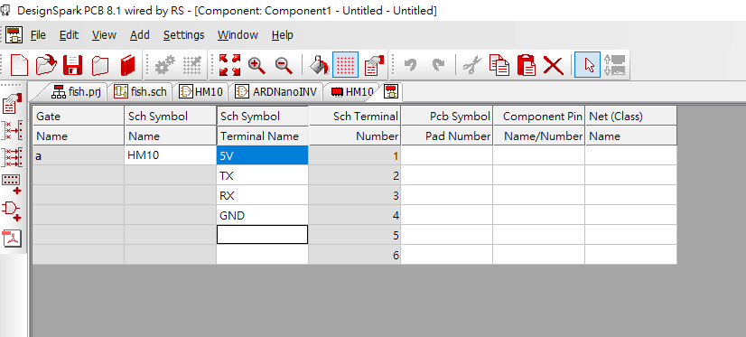Click the greyed gear settings icon
Viewport: 746px width, 337px height.
click(x=165, y=65)
